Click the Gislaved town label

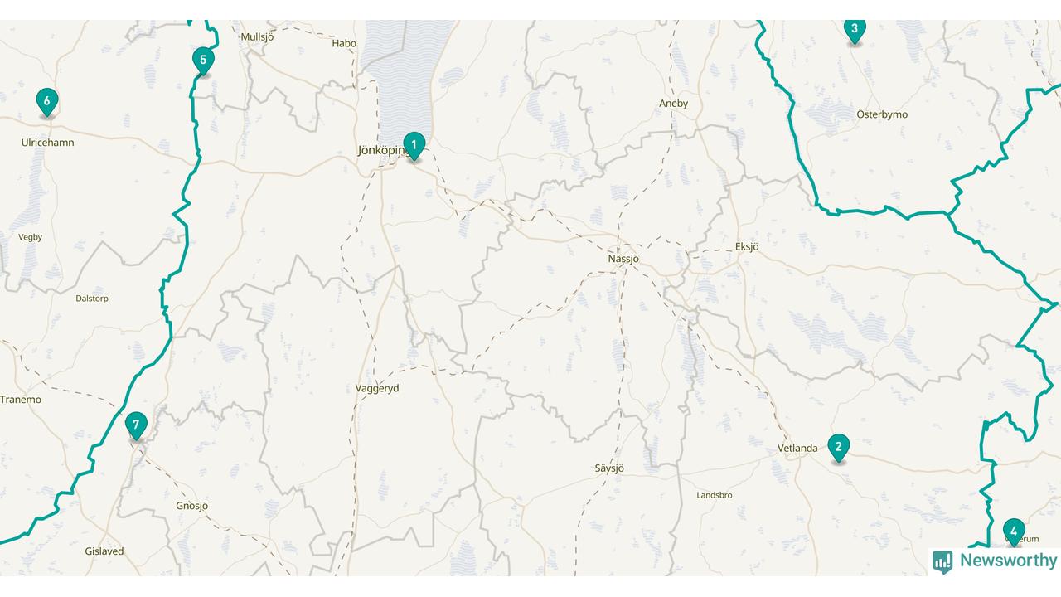click(104, 551)
